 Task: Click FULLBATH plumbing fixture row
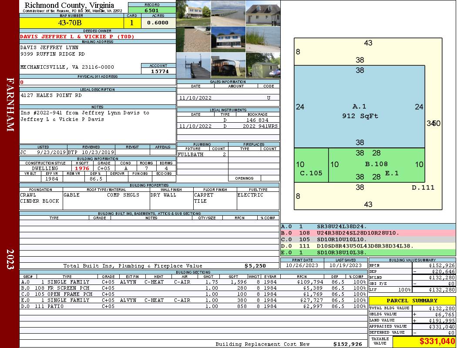[x=202, y=154]
